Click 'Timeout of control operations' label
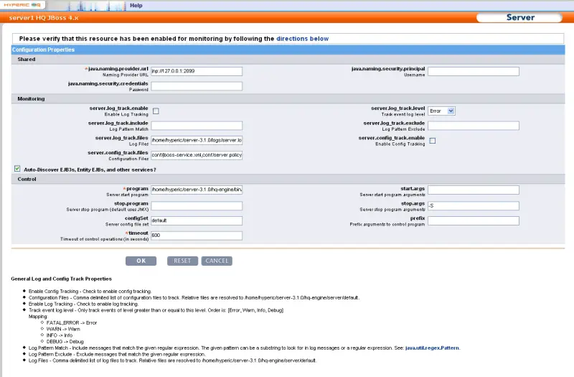574x377 pixels. (x=104, y=239)
